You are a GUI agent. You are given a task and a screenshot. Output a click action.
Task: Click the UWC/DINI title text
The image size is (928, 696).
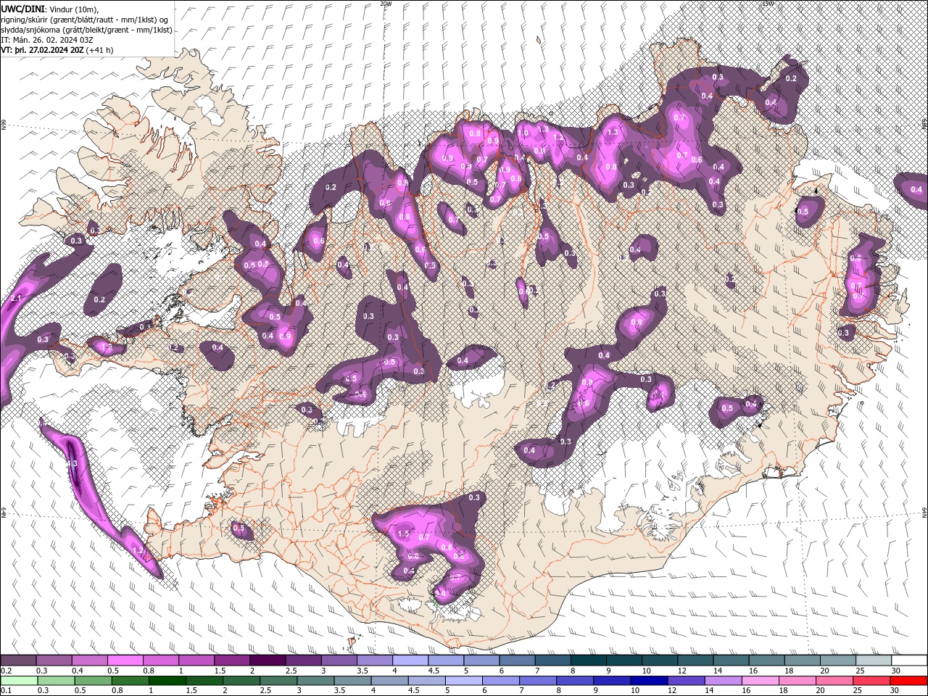point(23,8)
